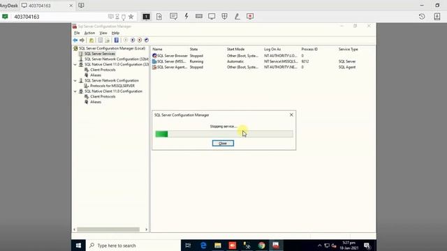Click the Type here to search box
Image resolution: width=447 pixels, height=251 pixels.
(x=133, y=245)
